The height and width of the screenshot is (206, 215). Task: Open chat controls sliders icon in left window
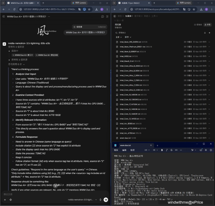click(107, 16)
